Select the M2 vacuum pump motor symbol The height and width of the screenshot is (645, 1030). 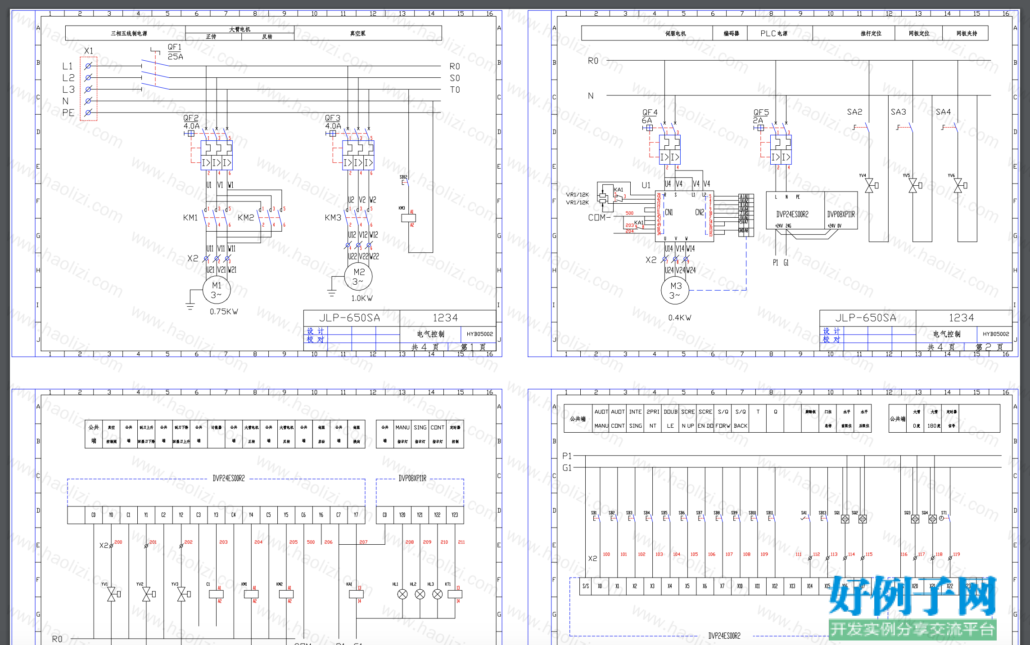tap(358, 276)
